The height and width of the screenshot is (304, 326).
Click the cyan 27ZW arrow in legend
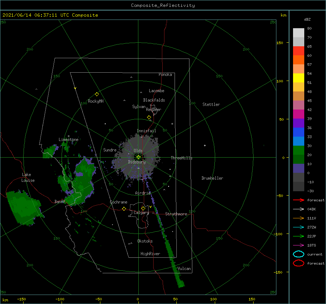click(x=298, y=227)
